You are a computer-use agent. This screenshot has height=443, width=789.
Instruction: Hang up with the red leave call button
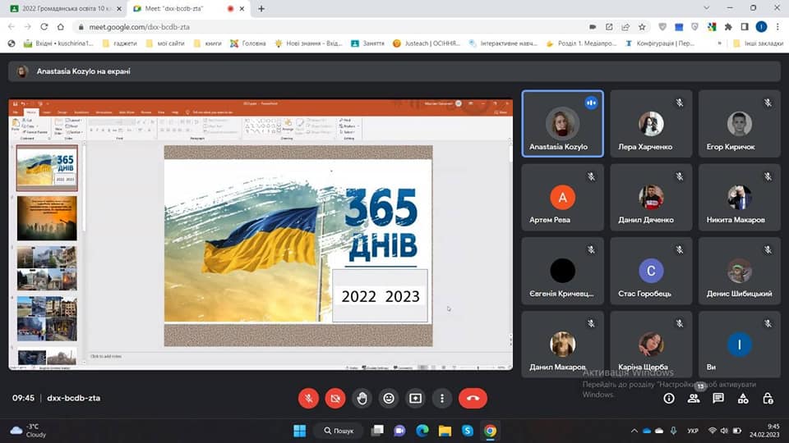(473, 399)
